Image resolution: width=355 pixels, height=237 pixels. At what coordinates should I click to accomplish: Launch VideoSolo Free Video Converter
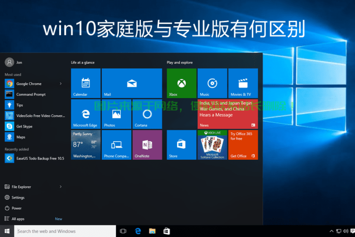(35, 116)
